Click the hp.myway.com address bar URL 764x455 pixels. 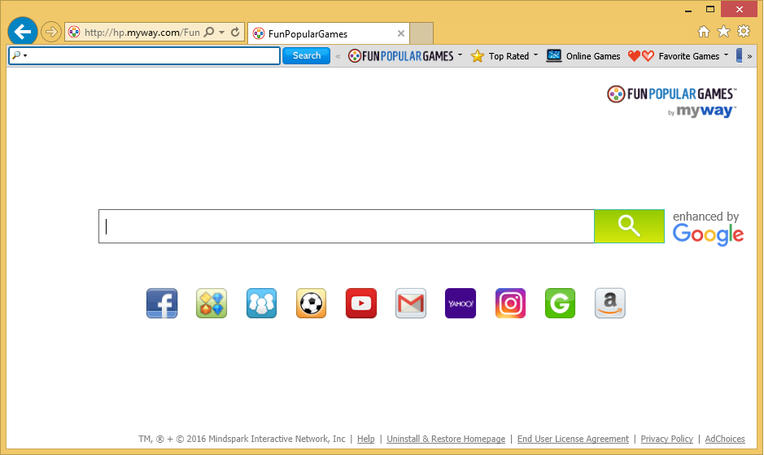click(x=142, y=33)
